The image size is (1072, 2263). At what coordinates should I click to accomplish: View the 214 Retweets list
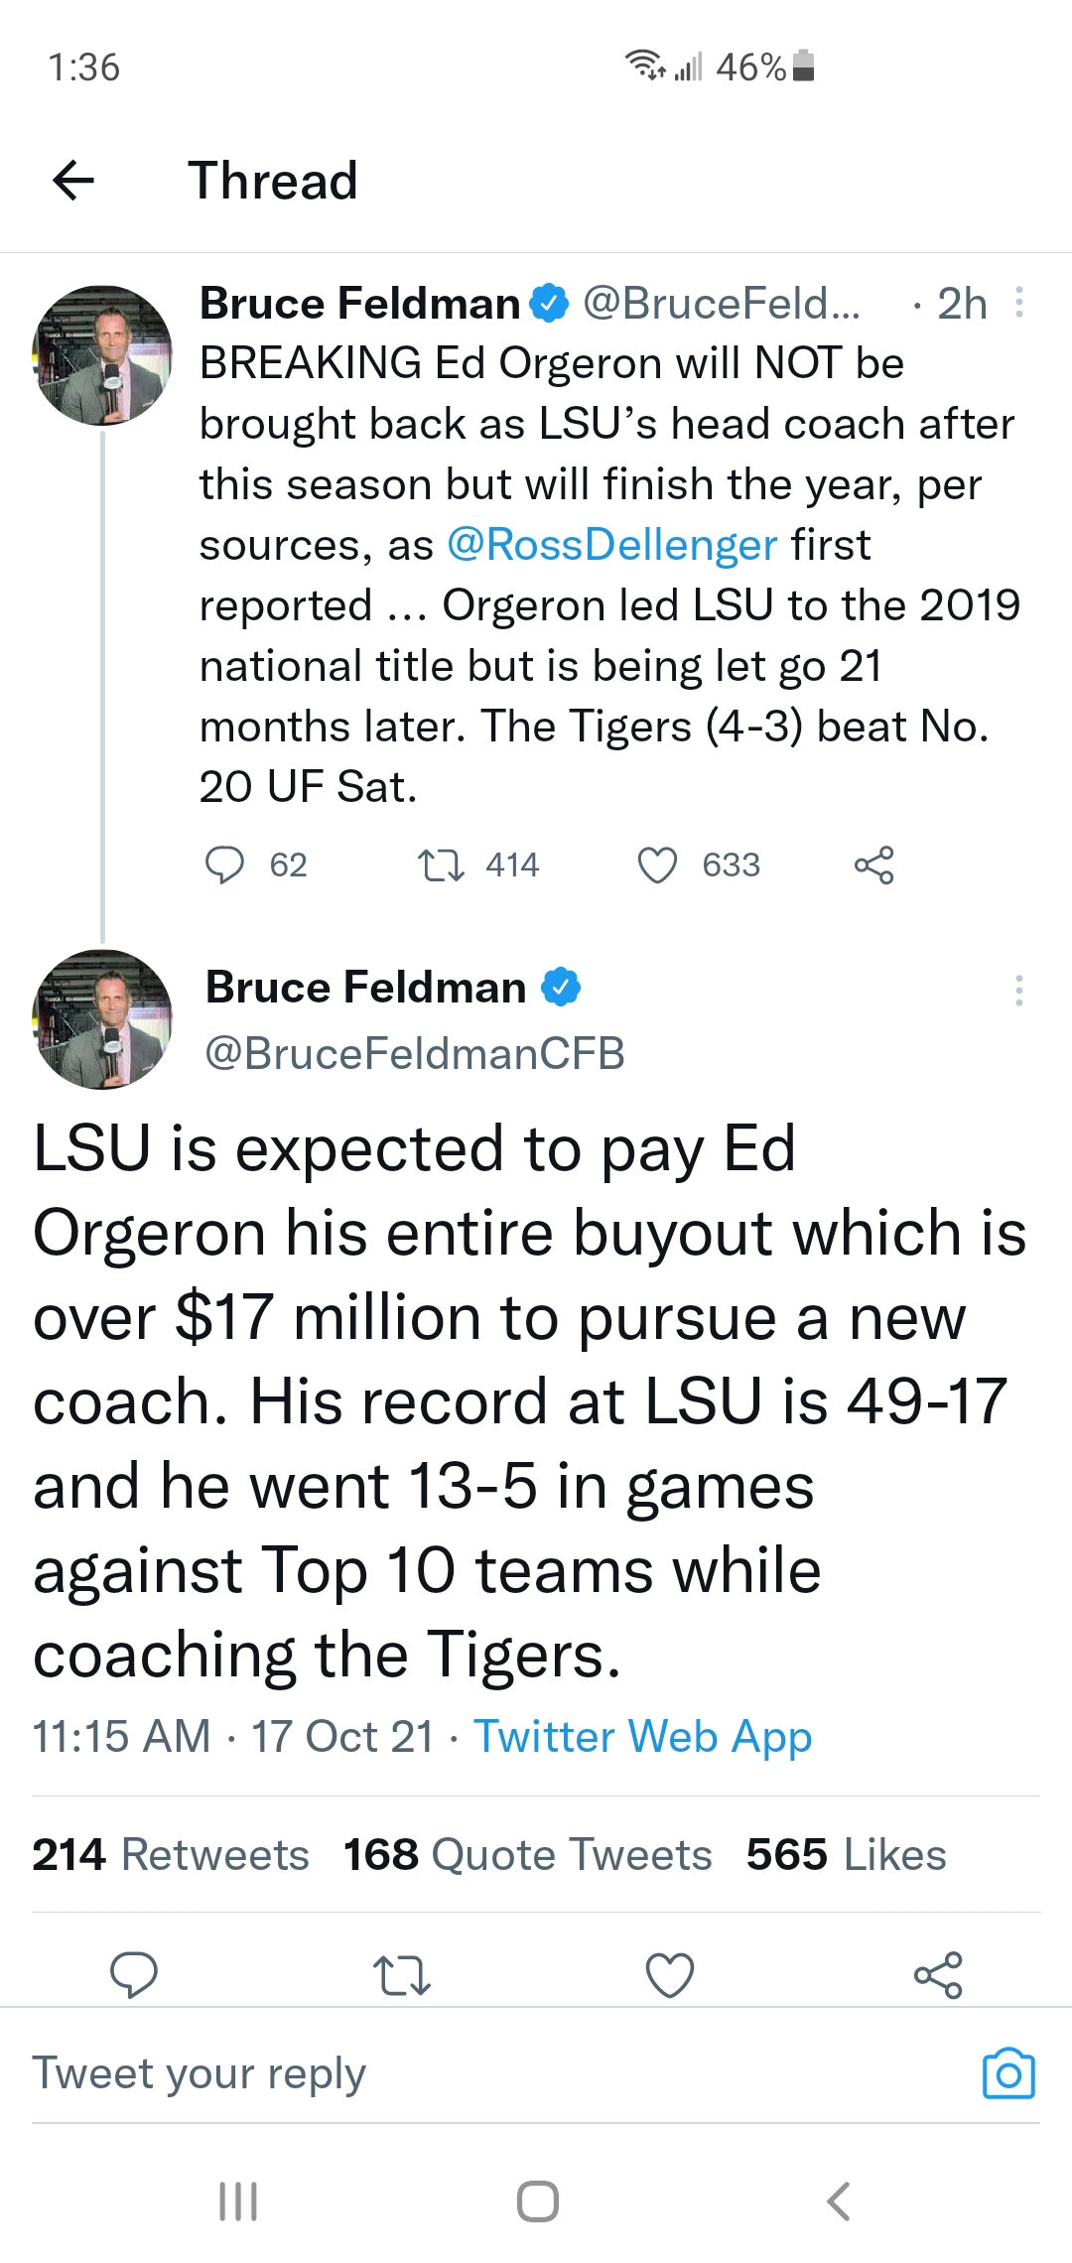pyautogui.click(x=171, y=1854)
